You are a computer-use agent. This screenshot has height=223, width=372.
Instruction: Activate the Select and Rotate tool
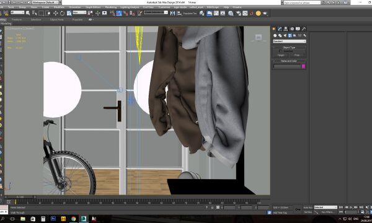coord(62,13)
